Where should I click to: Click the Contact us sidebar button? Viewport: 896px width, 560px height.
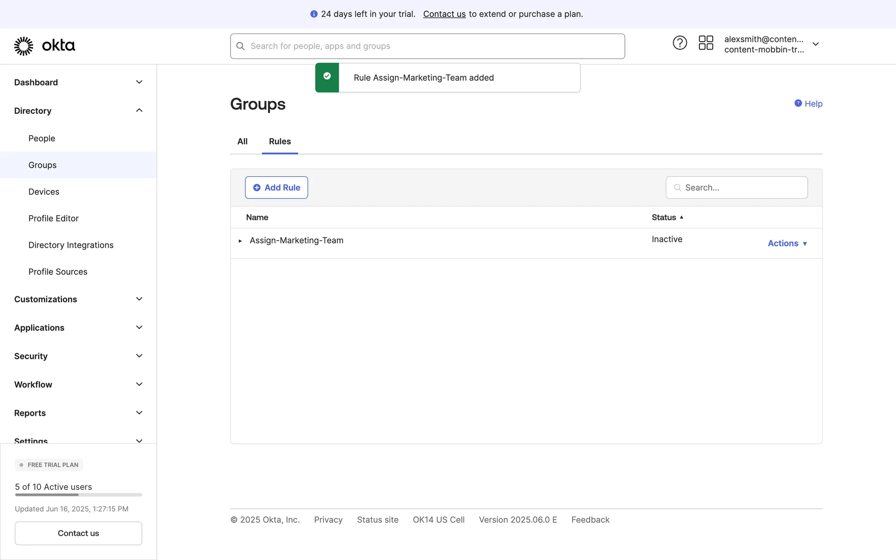click(x=78, y=533)
